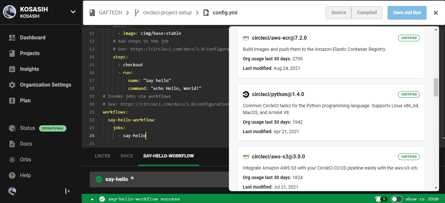
Task: Open the circleci/aws-s3@3.0.0 orb title
Action: [278, 156]
